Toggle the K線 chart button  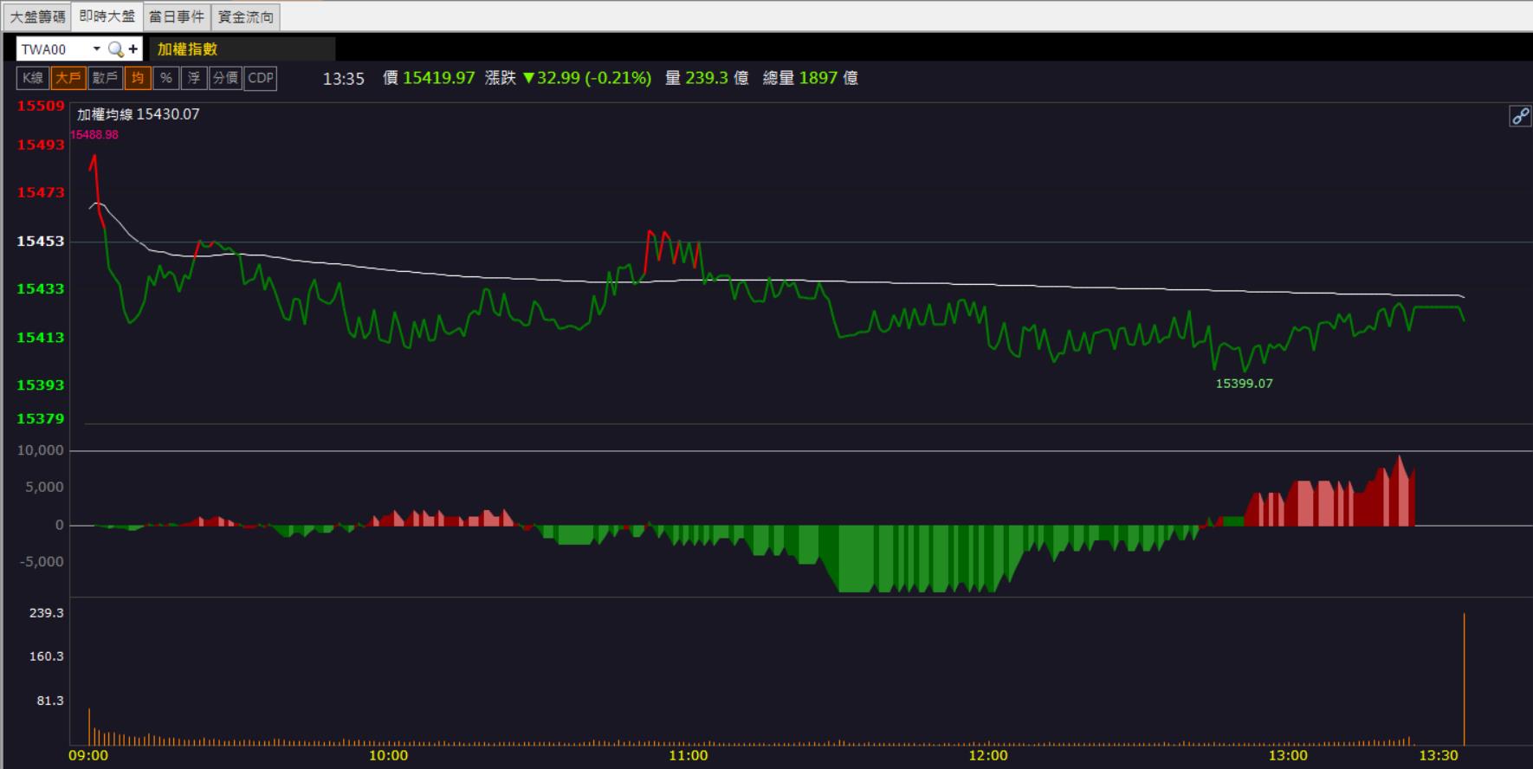point(33,78)
